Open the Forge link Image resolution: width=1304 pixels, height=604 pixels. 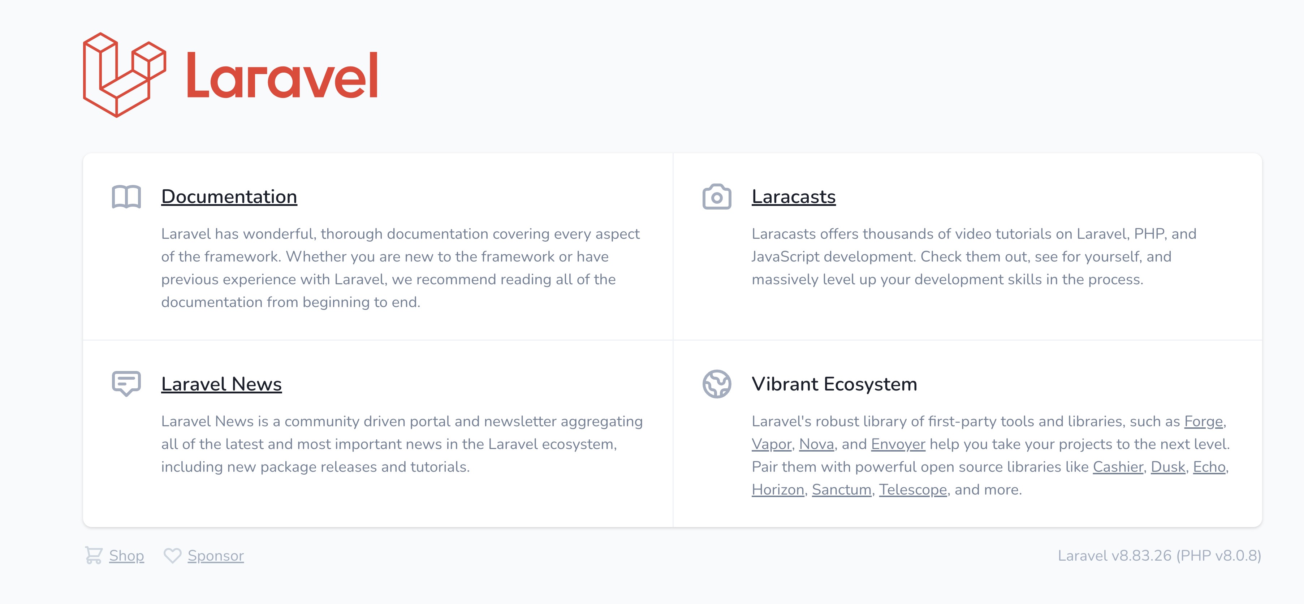click(x=1203, y=421)
